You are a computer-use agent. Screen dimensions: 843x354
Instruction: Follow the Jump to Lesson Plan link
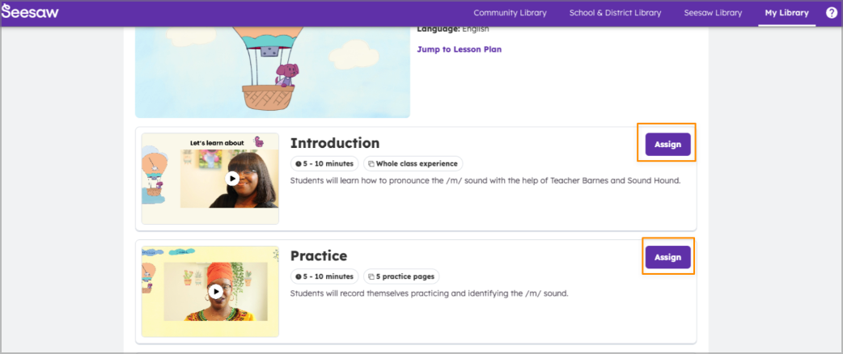coord(459,49)
